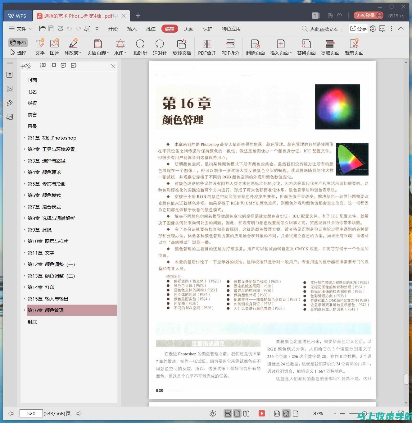Switch to the 选择 selection tool

(x=18, y=53)
